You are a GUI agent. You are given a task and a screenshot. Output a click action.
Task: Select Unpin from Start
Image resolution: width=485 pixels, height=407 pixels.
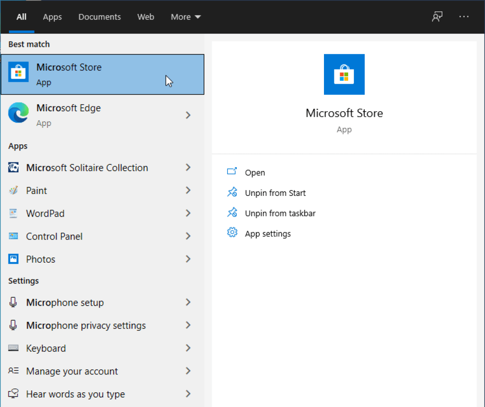(x=275, y=193)
